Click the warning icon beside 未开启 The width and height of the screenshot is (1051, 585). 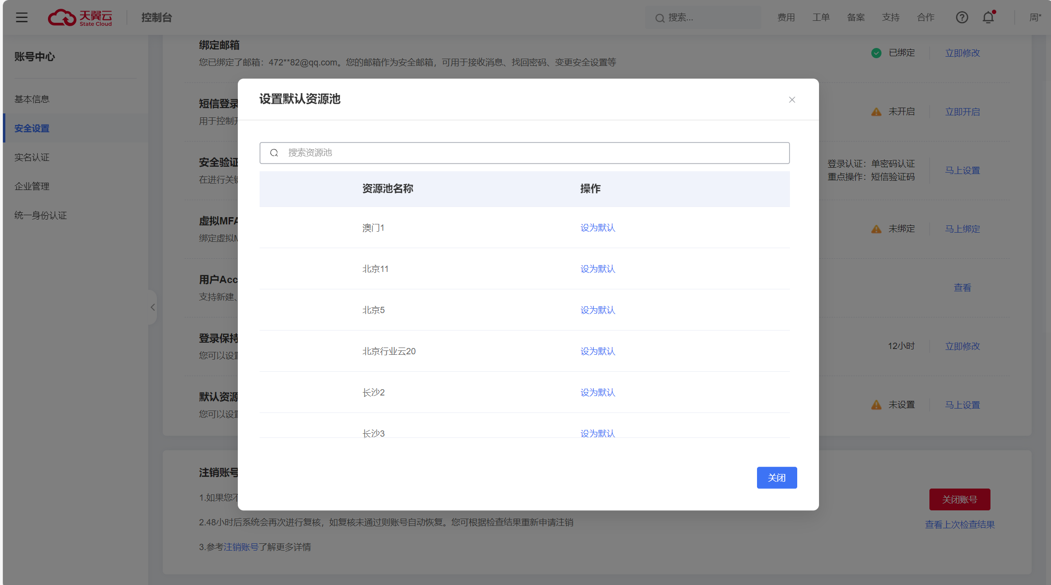click(x=876, y=112)
